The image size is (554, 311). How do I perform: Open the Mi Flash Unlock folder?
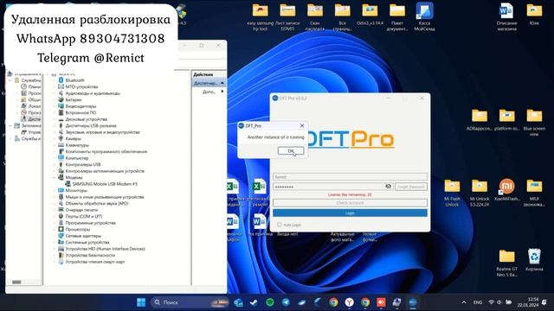point(452,193)
